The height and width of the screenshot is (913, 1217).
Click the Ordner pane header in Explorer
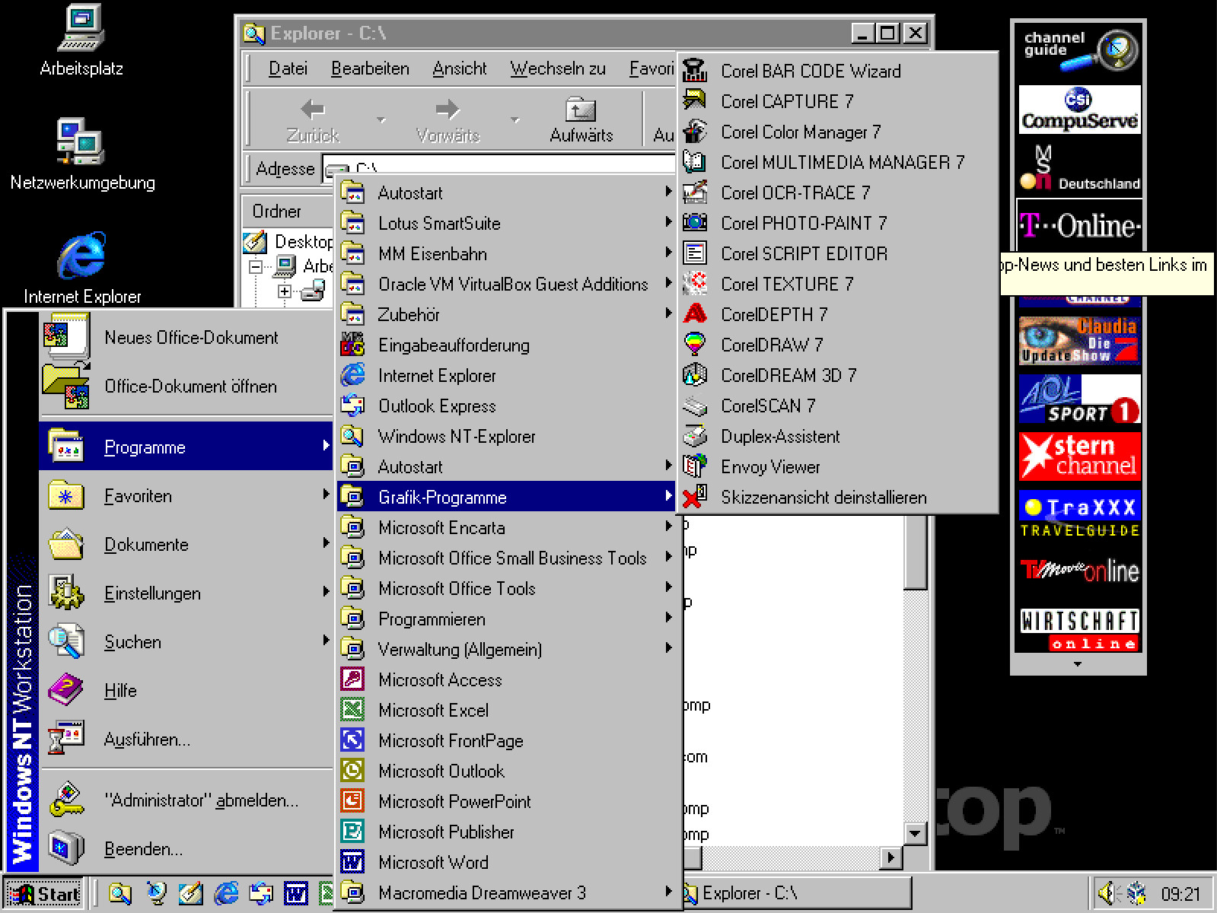tap(288, 211)
